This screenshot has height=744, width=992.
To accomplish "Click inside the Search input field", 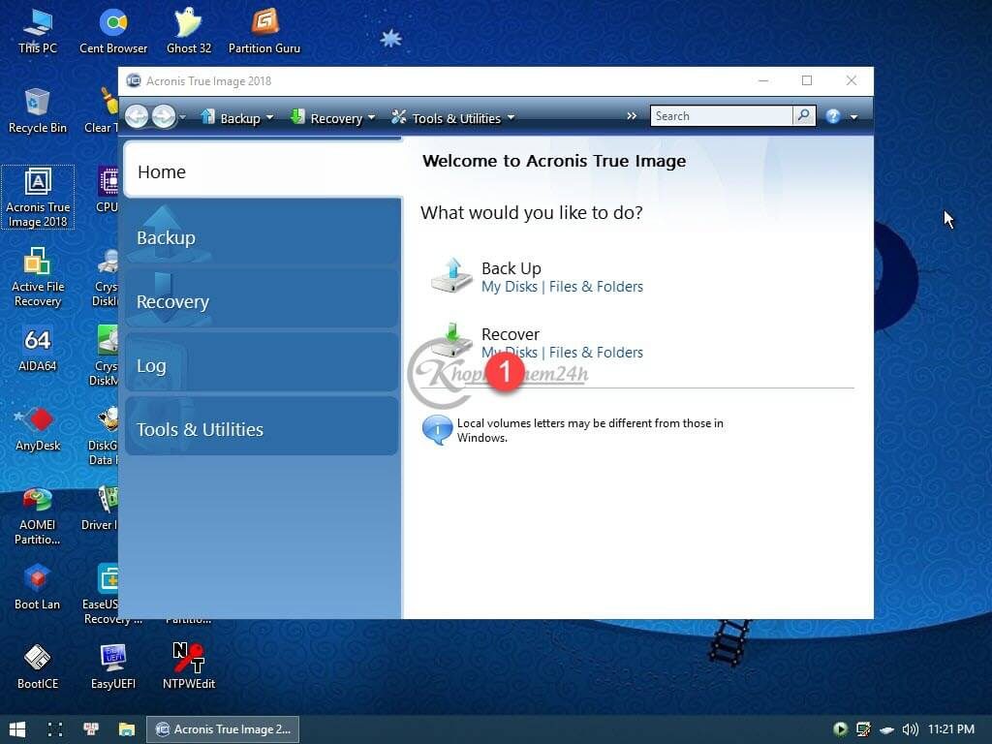I will pos(721,116).
